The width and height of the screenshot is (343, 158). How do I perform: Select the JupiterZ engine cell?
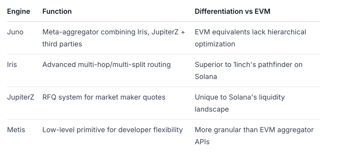[21, 97]
